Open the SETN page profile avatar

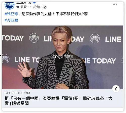click(10, 5)
